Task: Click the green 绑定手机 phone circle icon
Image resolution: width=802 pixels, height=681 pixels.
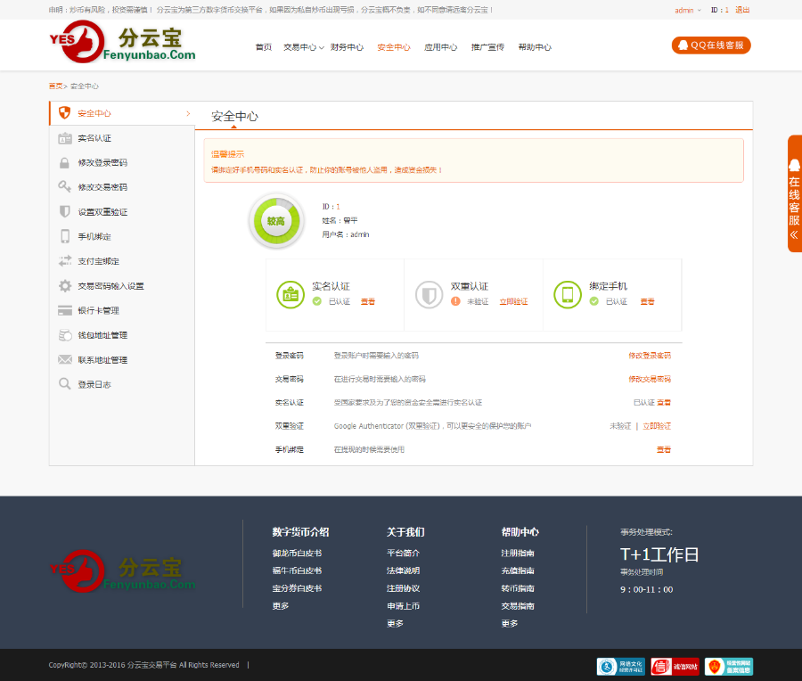Action: pos(568,295)
